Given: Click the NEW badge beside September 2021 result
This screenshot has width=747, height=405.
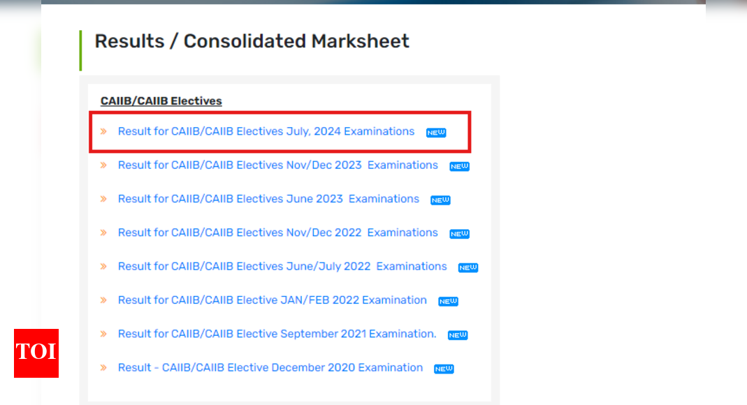Looking at the screenshot, I should (458, 334).
